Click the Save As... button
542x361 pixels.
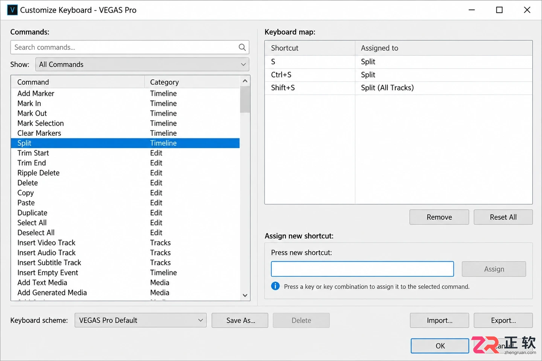tap(240, 320)
